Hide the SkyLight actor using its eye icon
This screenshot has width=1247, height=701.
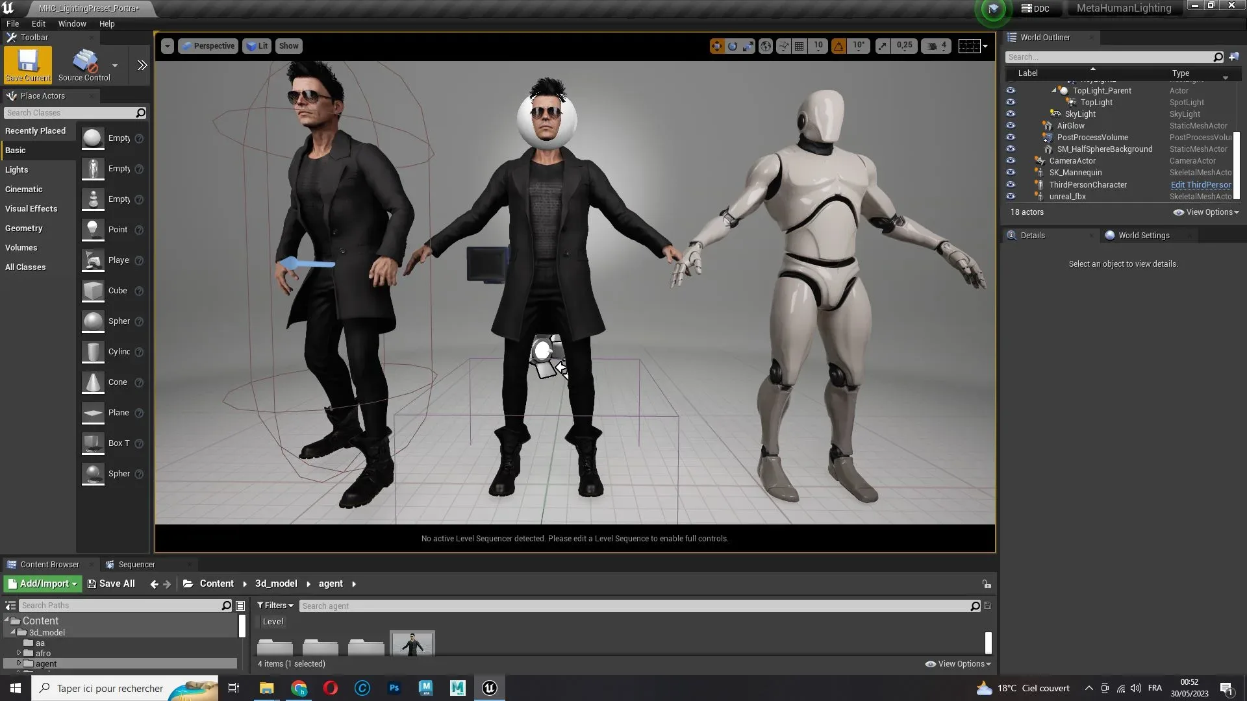(1011, 114)
